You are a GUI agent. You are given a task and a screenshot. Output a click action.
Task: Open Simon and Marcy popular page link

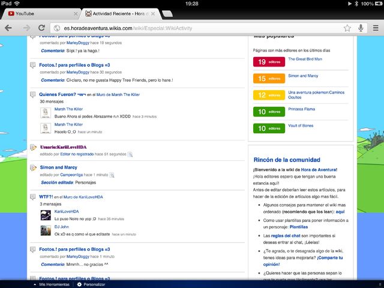pyautogui.click(x=303, y=76)
